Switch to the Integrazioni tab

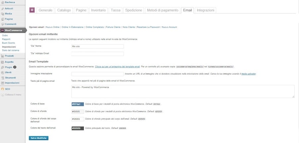click(x=205, y=10)
